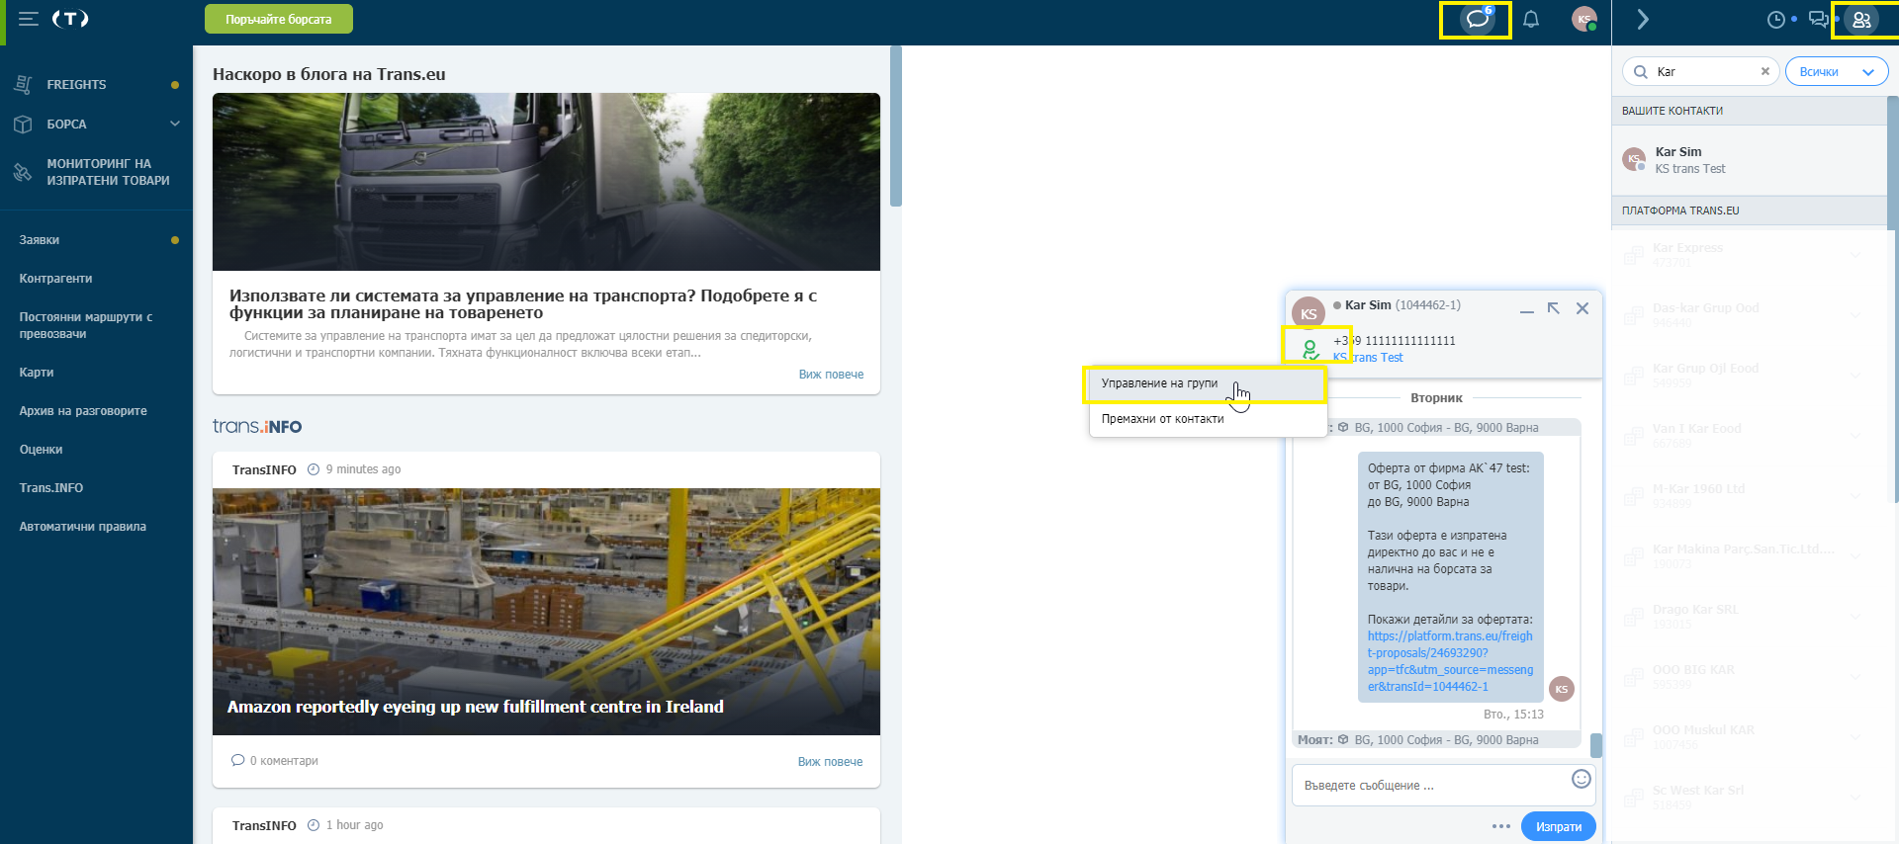This screenshot has height=844, width=1899.
Task: Click the main feed vertical scrollbar
Action: (896, 126)
